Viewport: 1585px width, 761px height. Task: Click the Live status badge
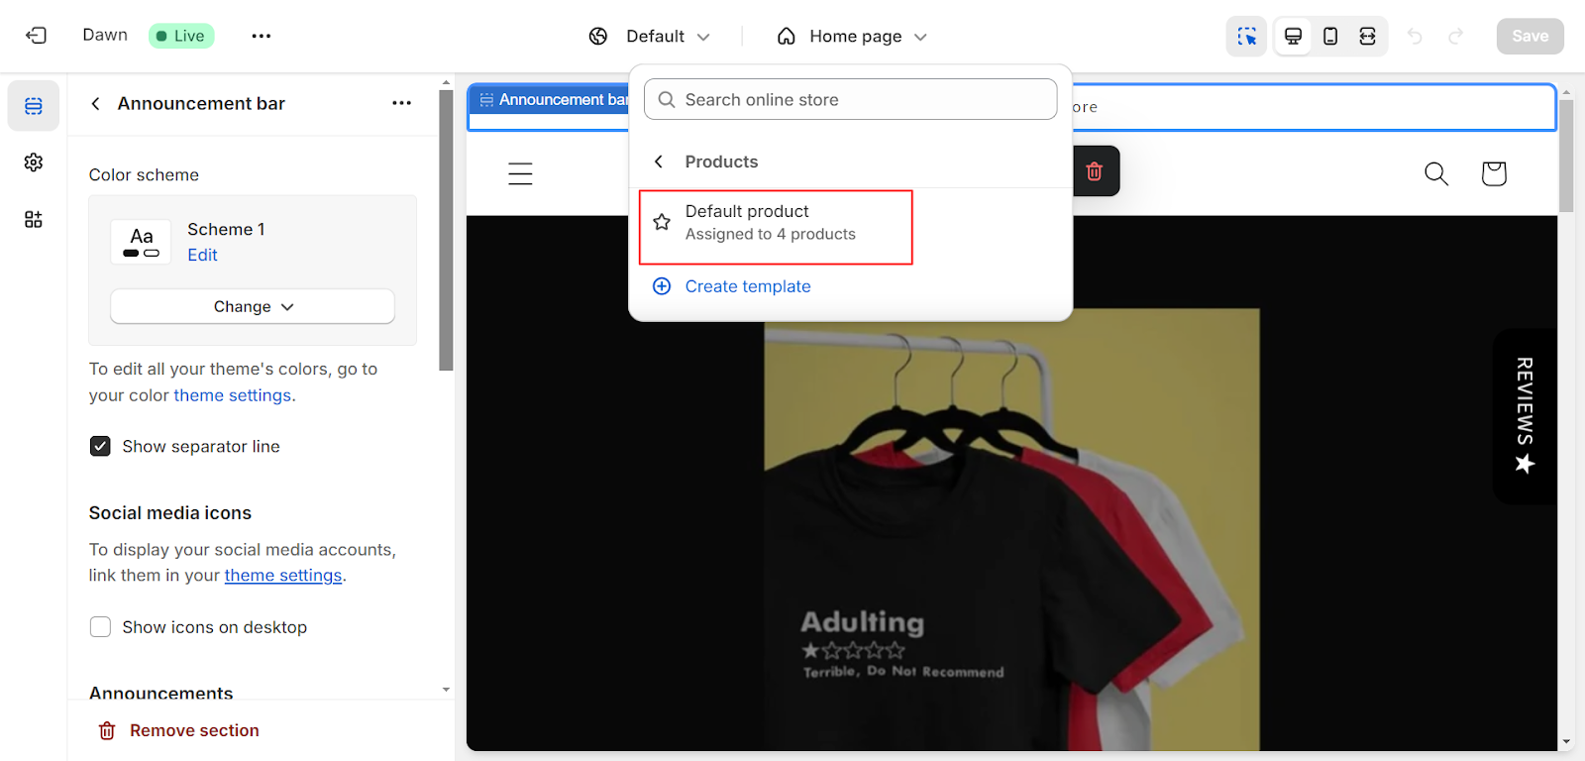point(181,36)
